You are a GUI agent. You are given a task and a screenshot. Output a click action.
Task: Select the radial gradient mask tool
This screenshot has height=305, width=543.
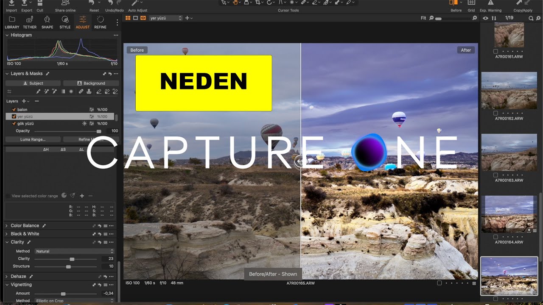pos(71,91)
